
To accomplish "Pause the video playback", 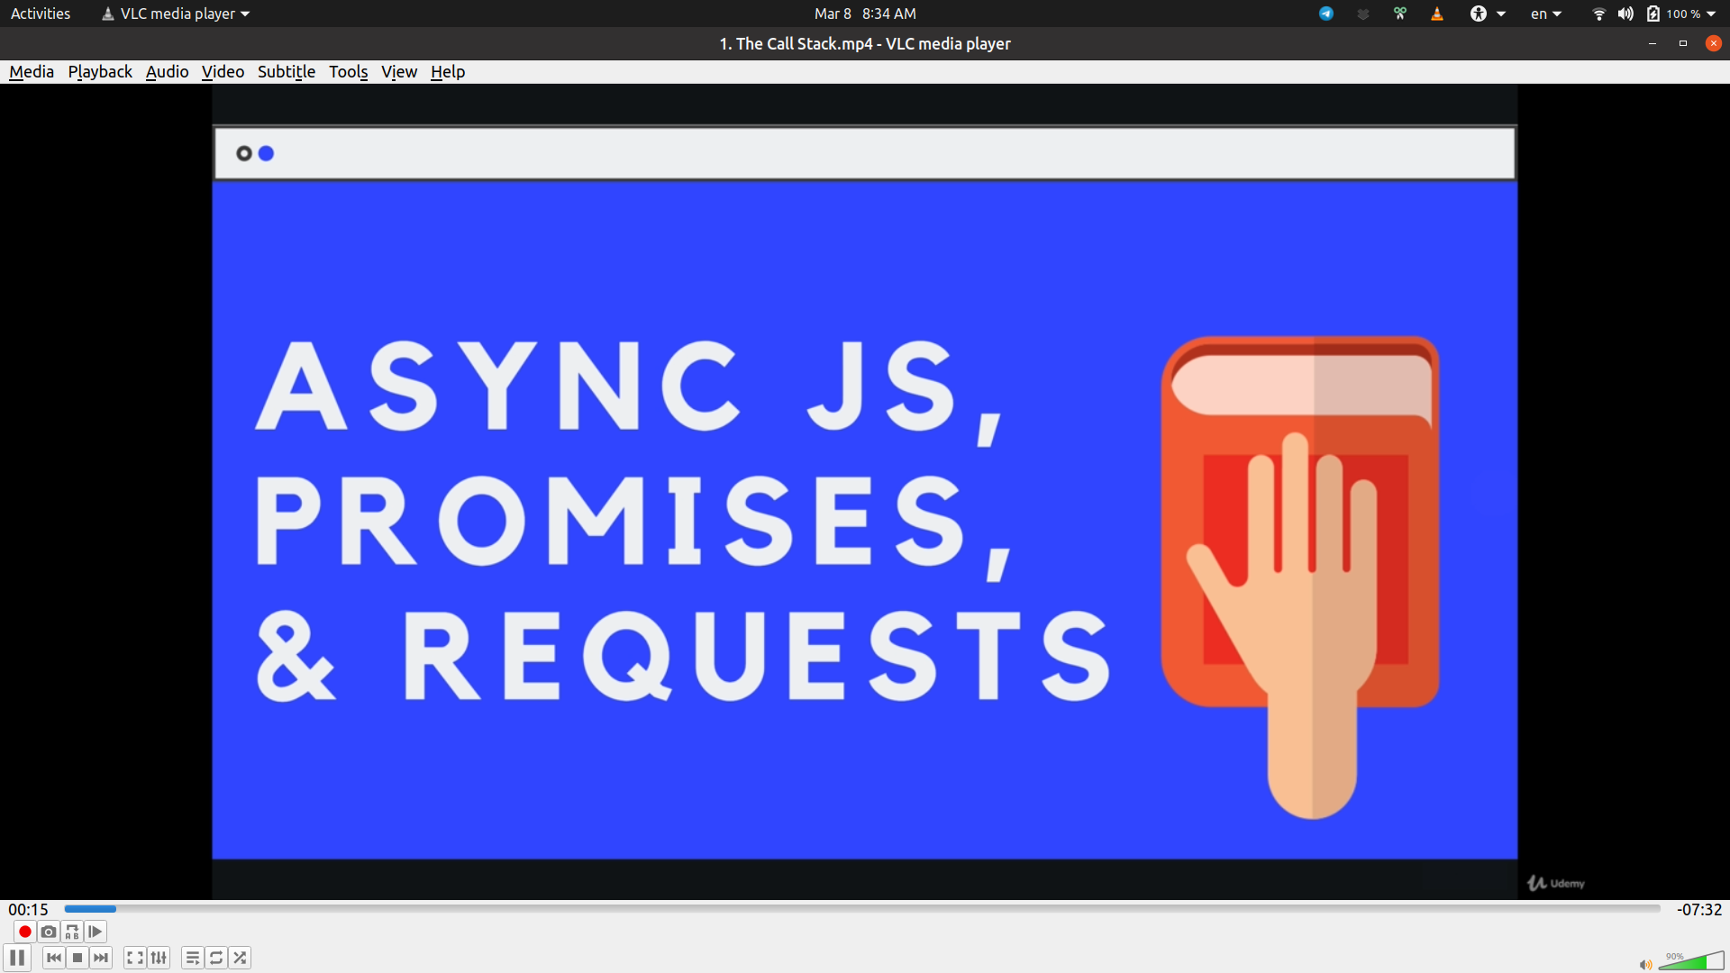I will (x=17, y=958).
